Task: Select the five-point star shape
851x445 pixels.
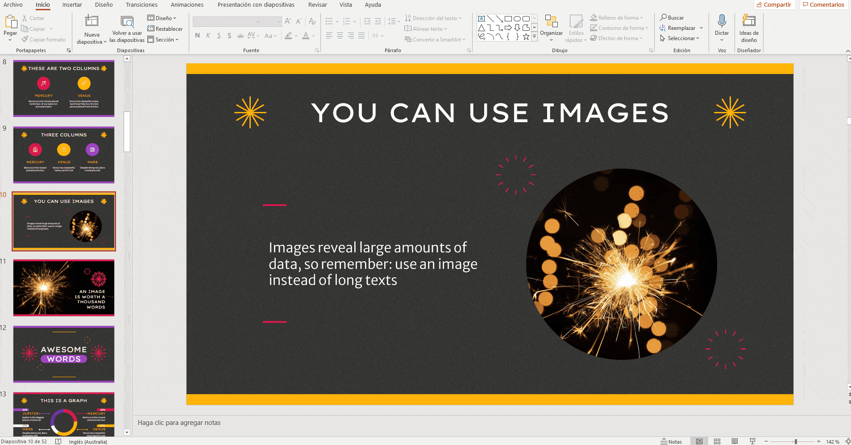Action: click(x=526, y=37)
